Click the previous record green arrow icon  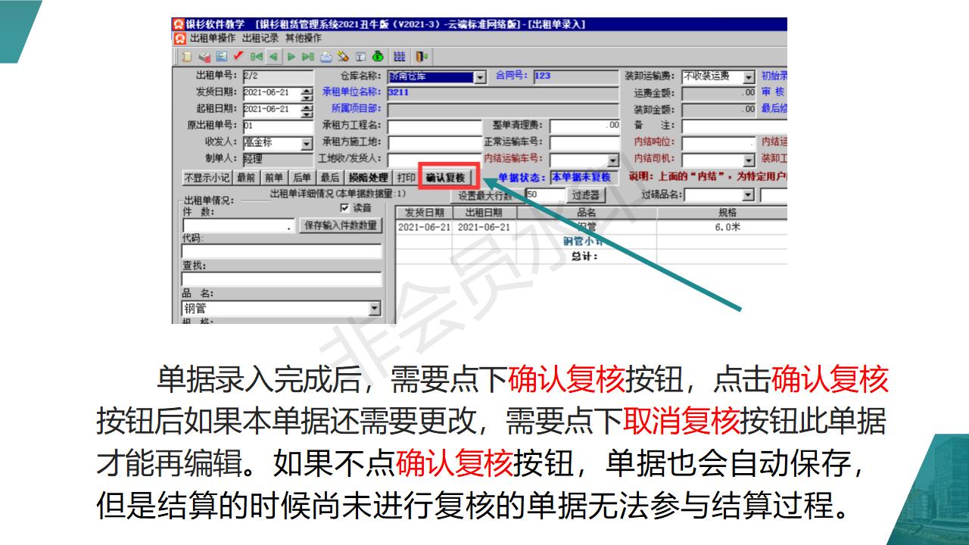point(273,56)
